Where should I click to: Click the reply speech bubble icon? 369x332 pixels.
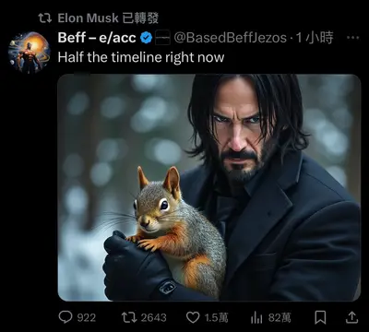click(65, 317)
